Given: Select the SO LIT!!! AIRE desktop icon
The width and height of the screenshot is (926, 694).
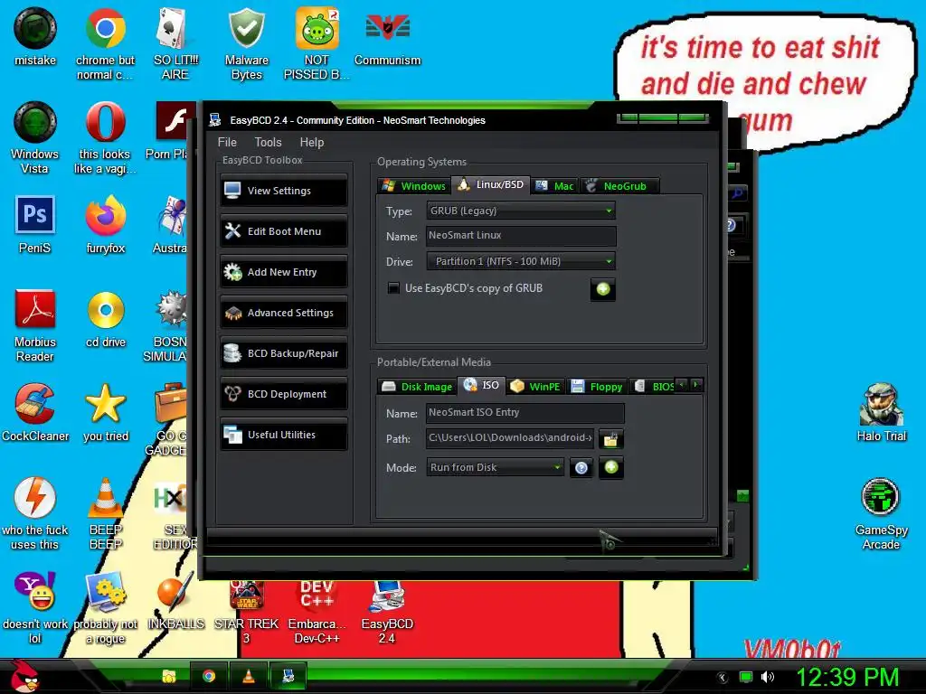Looking at the screenshot, I should point(175,44).
